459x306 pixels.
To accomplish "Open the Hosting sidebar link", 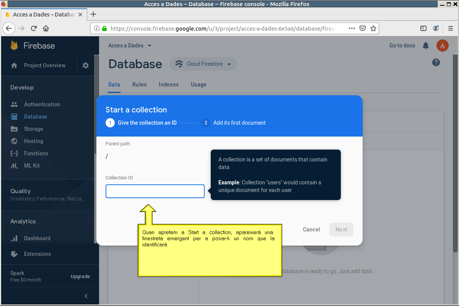I will point(34,141).
